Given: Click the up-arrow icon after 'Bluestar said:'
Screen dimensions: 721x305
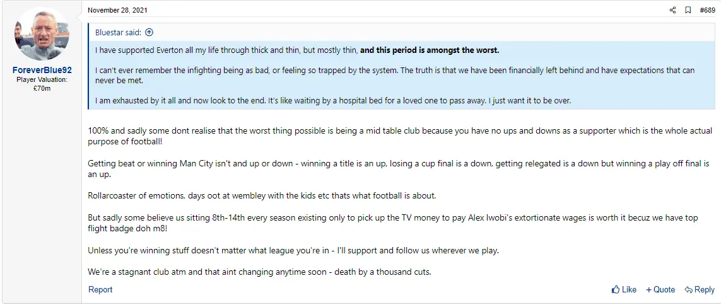Looking at the screenshot, I should click(x=149, y=33).
